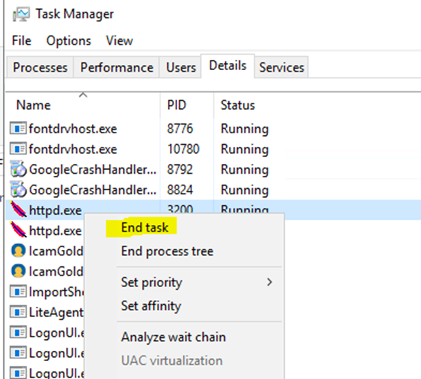Viewport: 421px width, 379px height.
Task: Click the second httpd.exe feather icon
Action: (18, 230)
